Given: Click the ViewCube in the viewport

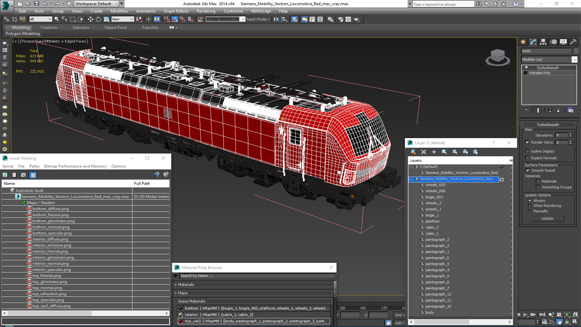Looking at the screenshot, I should [x=498, y=57].
